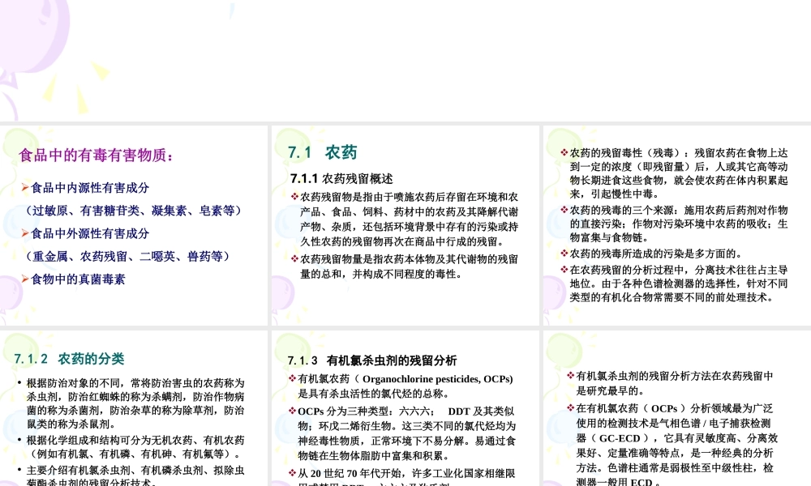Click the top-right slide about 农药的残留毒性

(x=673, y=227)
